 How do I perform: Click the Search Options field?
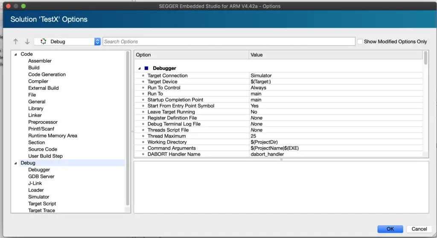(229, 41)
